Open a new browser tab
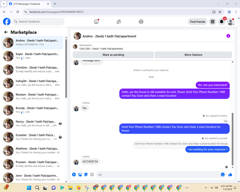Viewport: 240px width, 192px height. (x=55, y=4)
